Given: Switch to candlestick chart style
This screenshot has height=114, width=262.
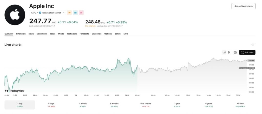Looking at the screenshot, I should click(229, 53).
